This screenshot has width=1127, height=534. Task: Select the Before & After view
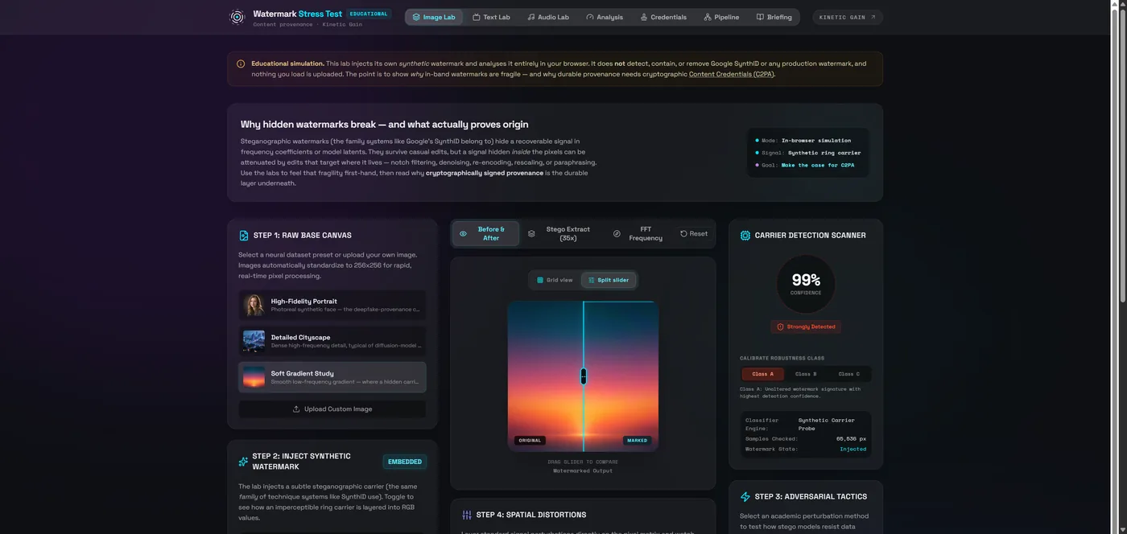[485, 233]
